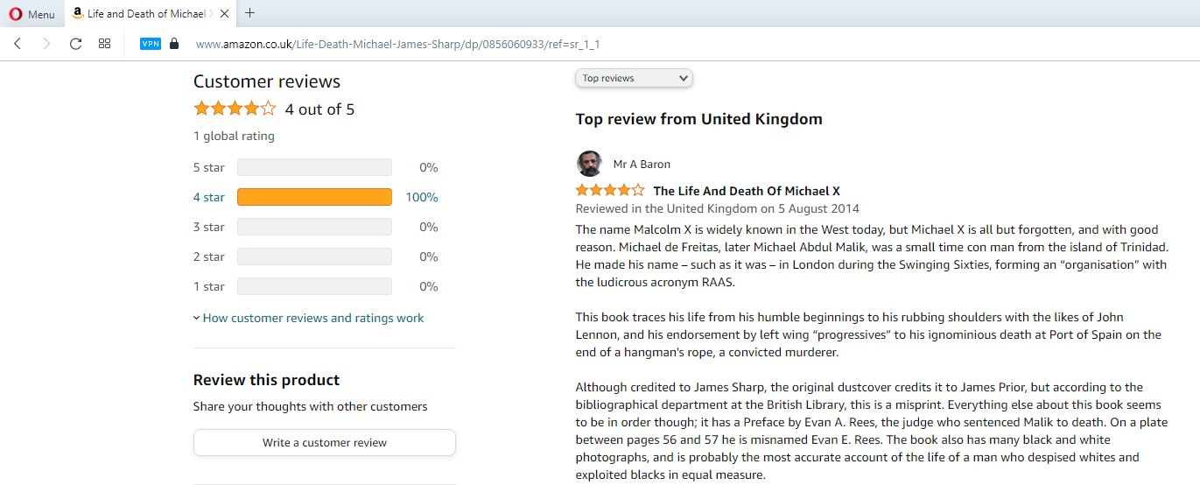Reload the page with refresh icon
Viewport: 1200px width, 485px height.
76,44
